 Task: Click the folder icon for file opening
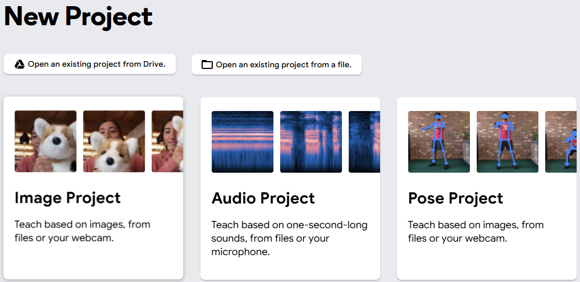pyautogui.click(x=207, y=64)
